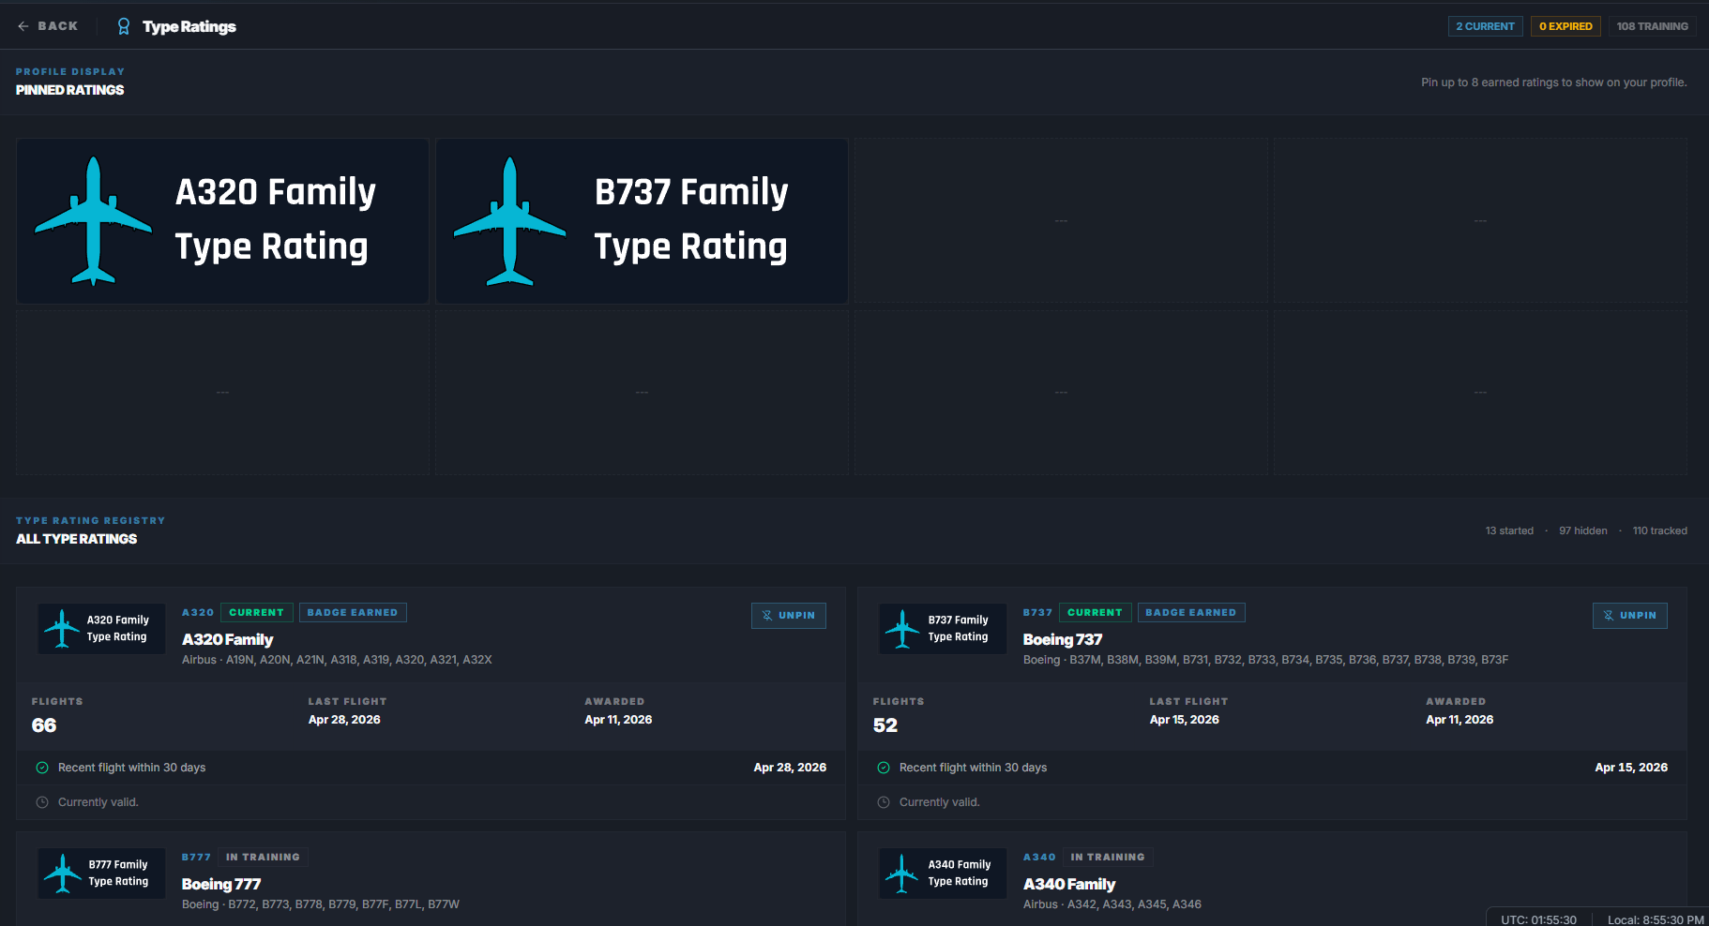Open the pinned B737 Family Type Rating card

pos(642,221)
